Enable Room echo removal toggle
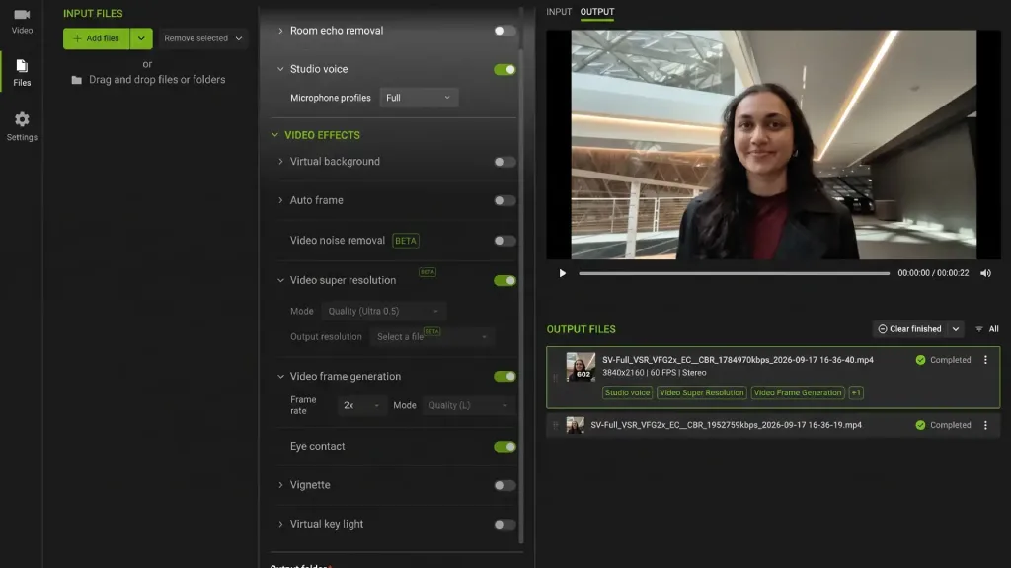The height and width of the screenshot is (568, 1011). pyautogui.click(x=505, y=31)
